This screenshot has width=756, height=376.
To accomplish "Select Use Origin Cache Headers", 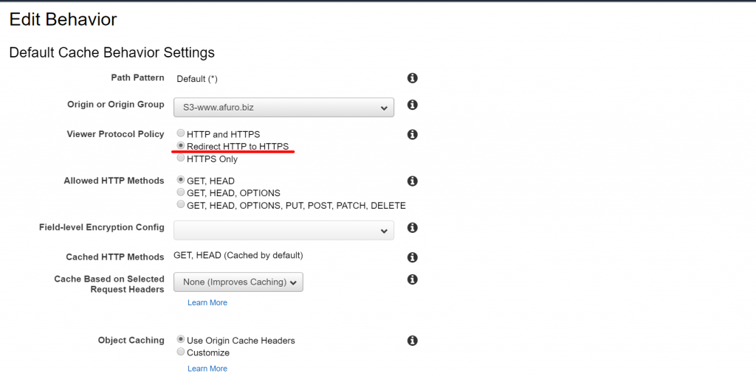I will [181, 339].
